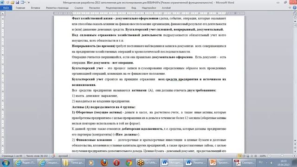297x167 pixels.
Task: Click the horizontal ruler
Action: click(149, 13)
